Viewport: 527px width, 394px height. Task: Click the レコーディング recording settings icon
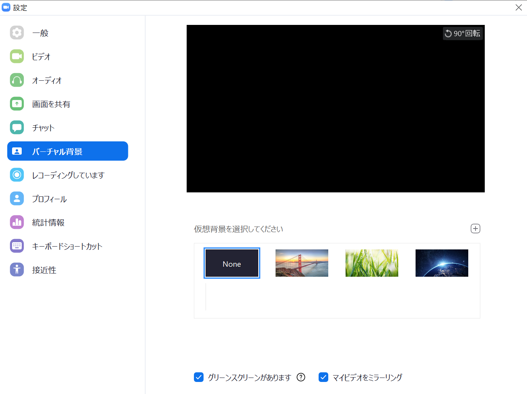(x=17, y=175)
